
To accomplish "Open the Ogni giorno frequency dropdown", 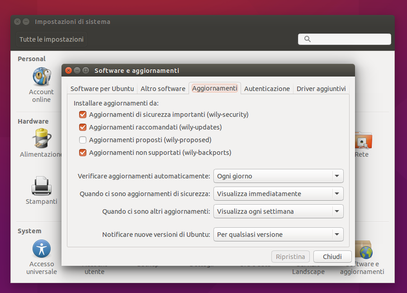I will [x=278, y=176].
